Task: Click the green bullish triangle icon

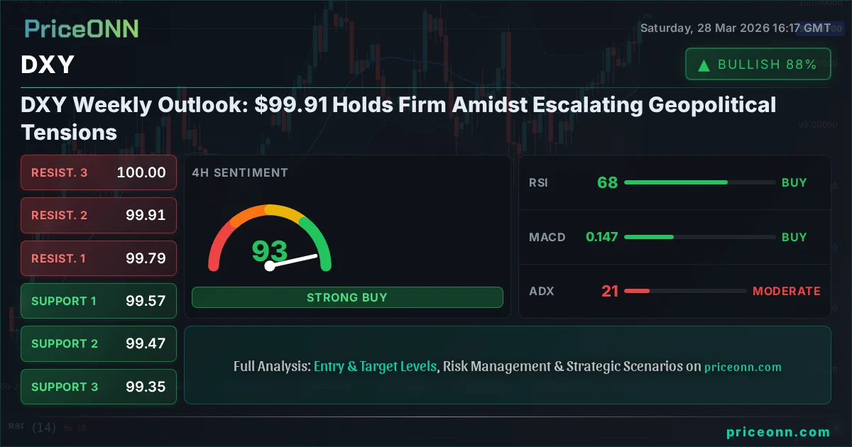Action: [704, 65]
